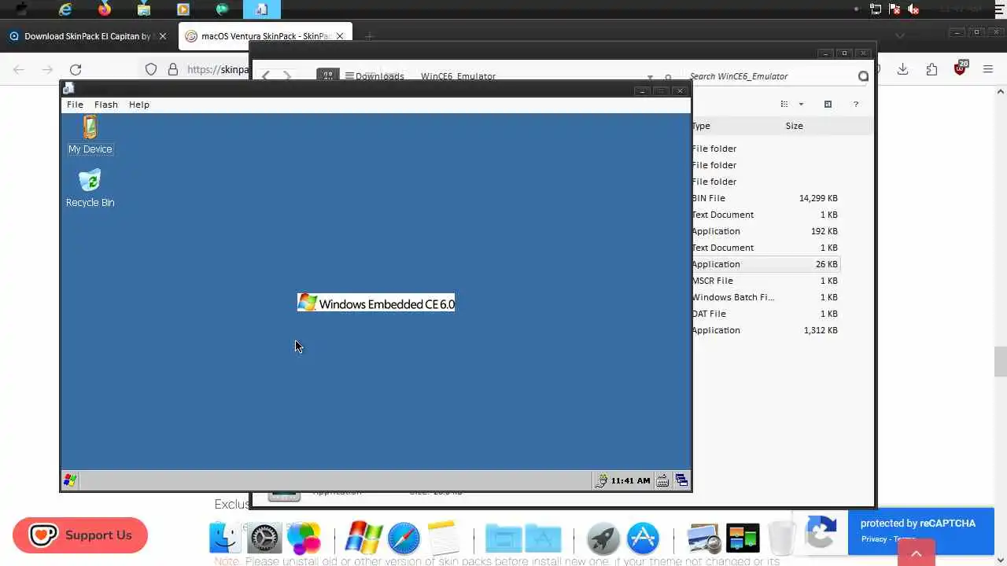Open App Store from the dock

(644, 538)
